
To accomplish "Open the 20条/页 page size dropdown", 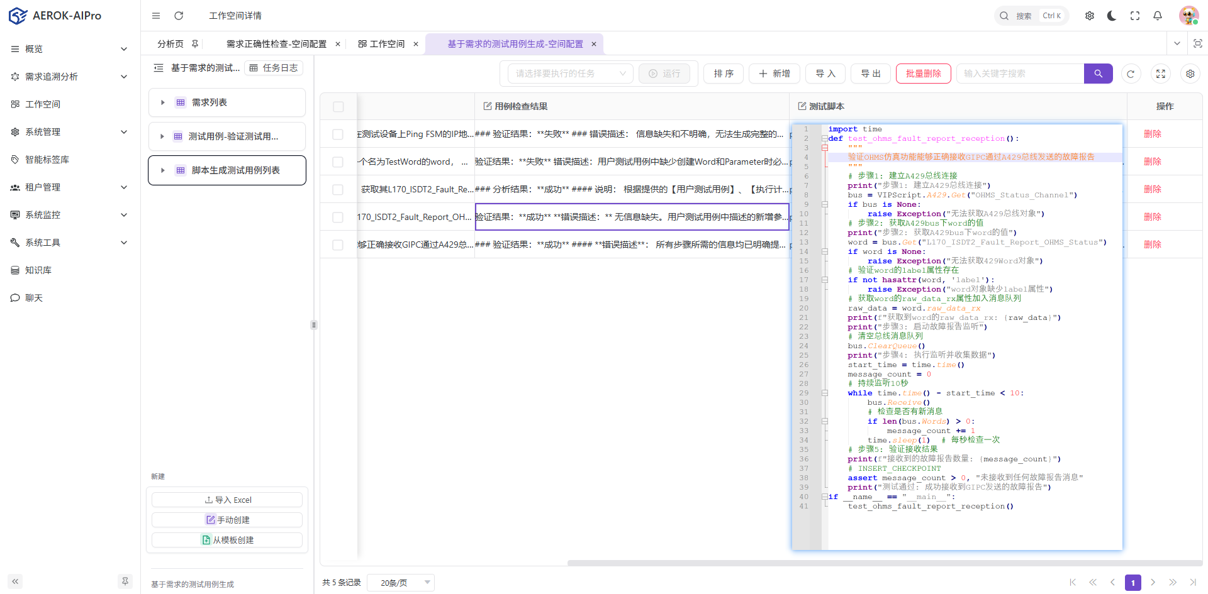I will point(401,583).
